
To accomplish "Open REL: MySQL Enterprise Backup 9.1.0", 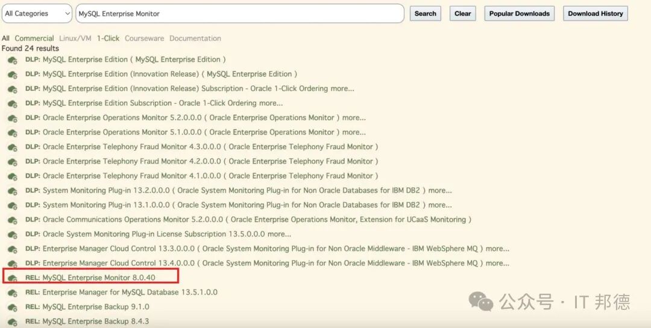I will (87, 306).
